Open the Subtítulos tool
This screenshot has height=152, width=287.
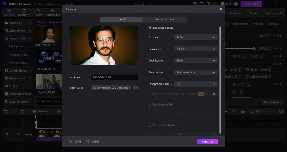click(53, 13)
